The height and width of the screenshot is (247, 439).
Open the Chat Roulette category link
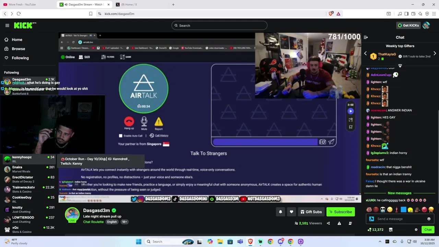pos(93,222)
